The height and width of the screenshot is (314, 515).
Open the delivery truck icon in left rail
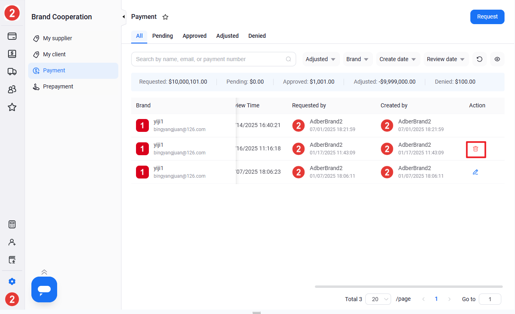(12, 72)
